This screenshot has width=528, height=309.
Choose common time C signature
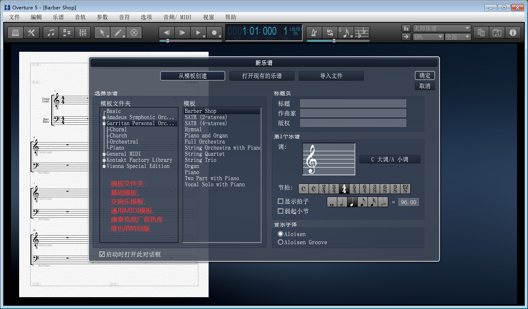point(304,189)
